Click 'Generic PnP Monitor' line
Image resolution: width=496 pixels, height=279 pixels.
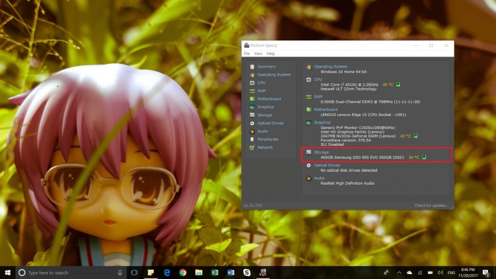coord(358,128)
